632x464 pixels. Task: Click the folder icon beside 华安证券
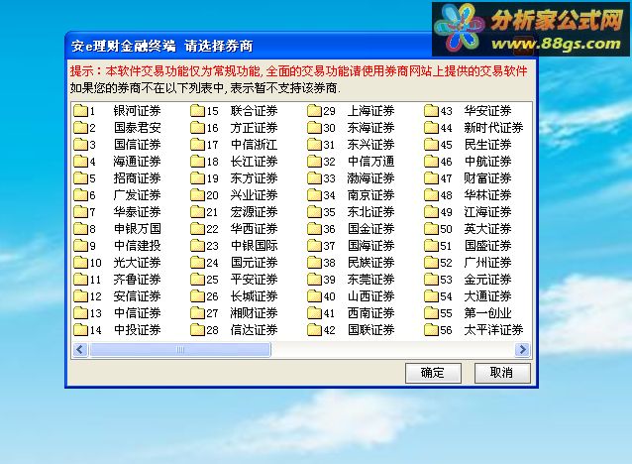point(431,111)
